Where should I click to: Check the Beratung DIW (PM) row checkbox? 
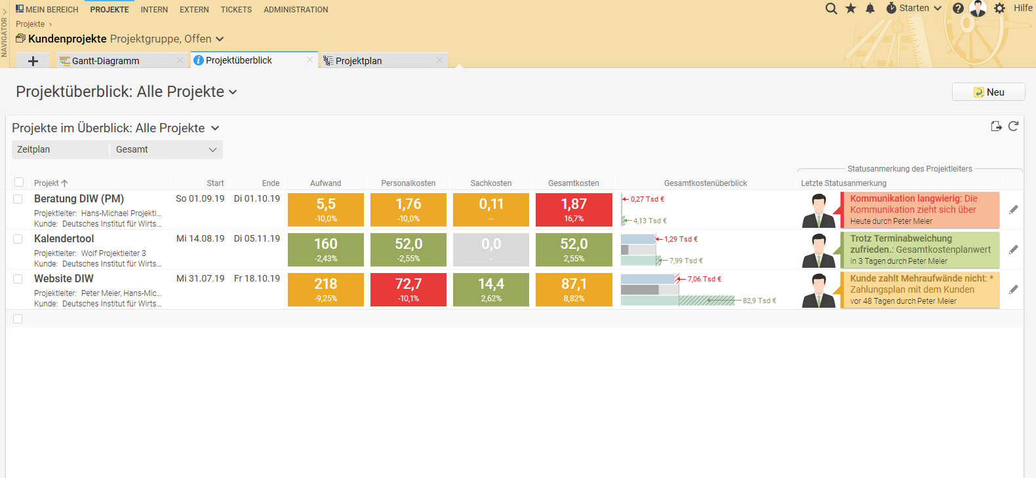(18, 199)
